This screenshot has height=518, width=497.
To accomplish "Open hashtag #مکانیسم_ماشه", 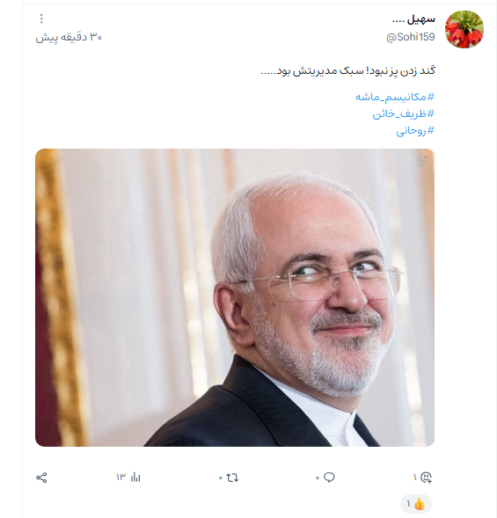I will pyautogui.click(x=395, y=97).
